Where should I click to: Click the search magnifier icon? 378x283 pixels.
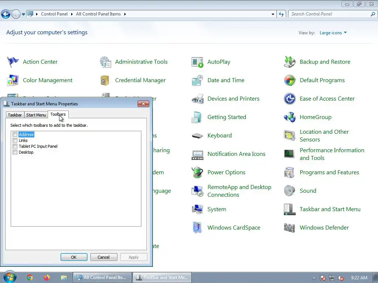pyautogui.click(x=373, y=14)
